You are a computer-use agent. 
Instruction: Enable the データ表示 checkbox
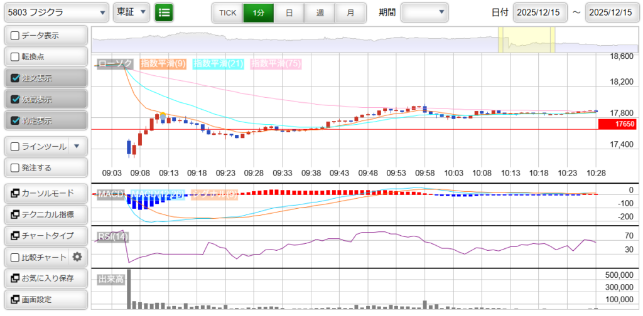click(x=16, y=36)
